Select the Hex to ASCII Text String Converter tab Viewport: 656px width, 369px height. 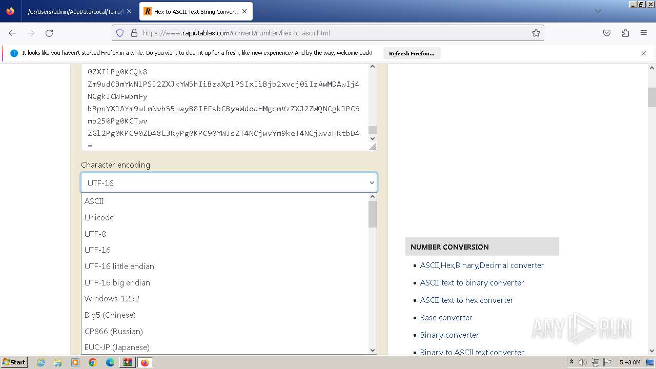[196, 11]
